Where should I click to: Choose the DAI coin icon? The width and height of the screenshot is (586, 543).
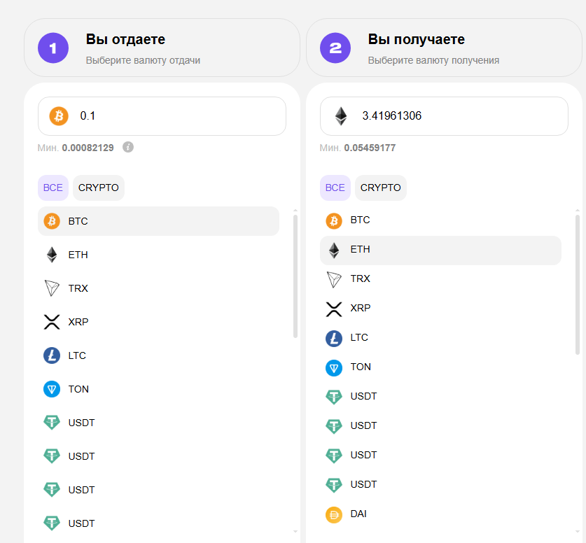(x=334, y=514)
